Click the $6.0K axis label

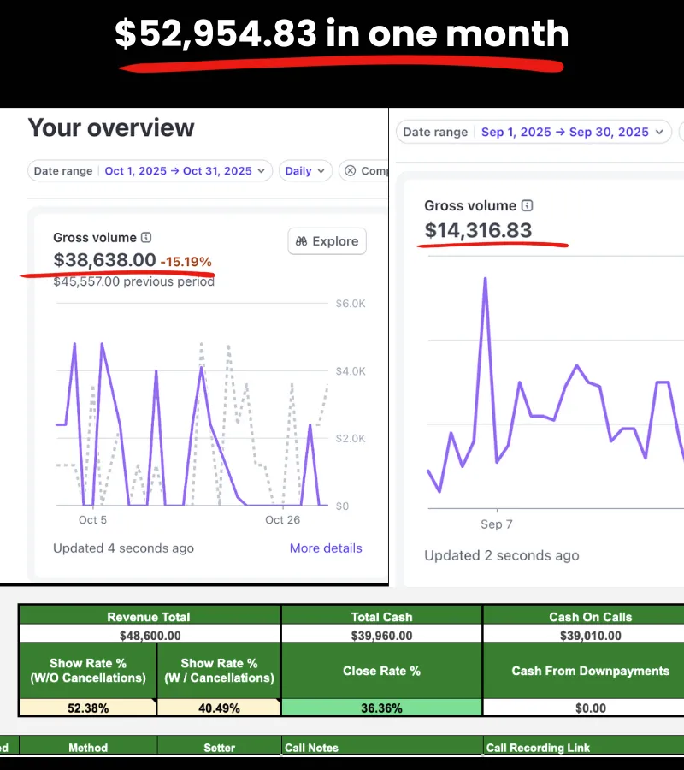coord(351,304)
